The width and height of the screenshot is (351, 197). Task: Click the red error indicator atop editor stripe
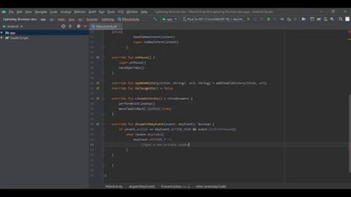click(349, 32)
